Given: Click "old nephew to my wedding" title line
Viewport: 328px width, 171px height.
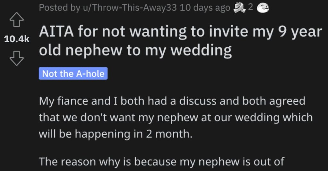Looking at the screenshot, I should [135, 50].
